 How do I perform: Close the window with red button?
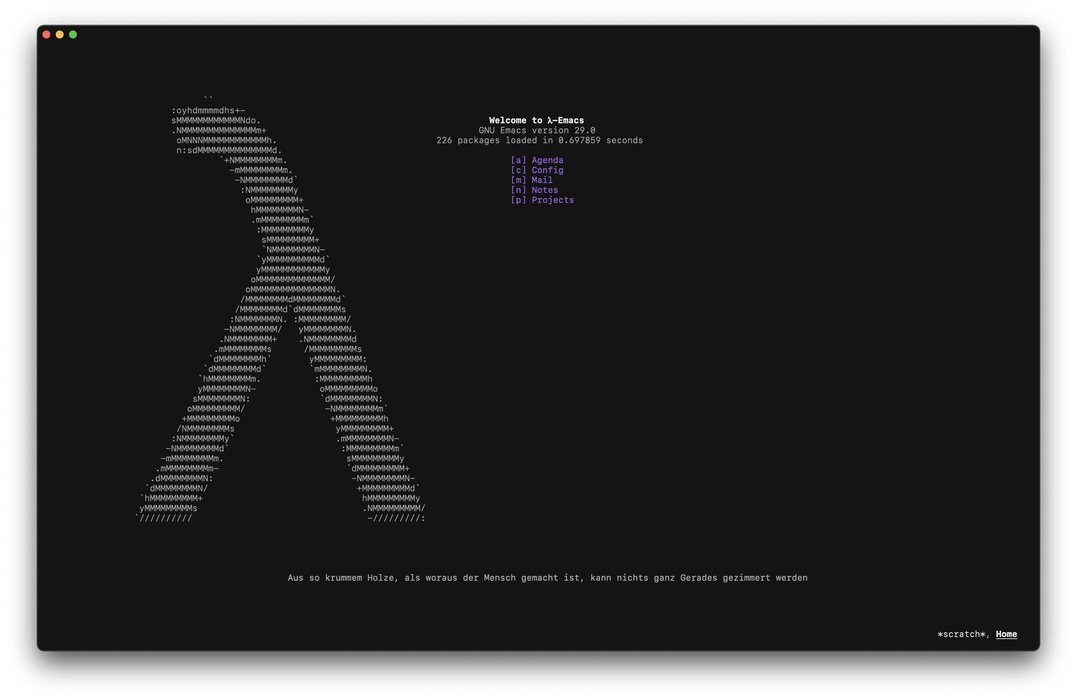click(46, 34)
